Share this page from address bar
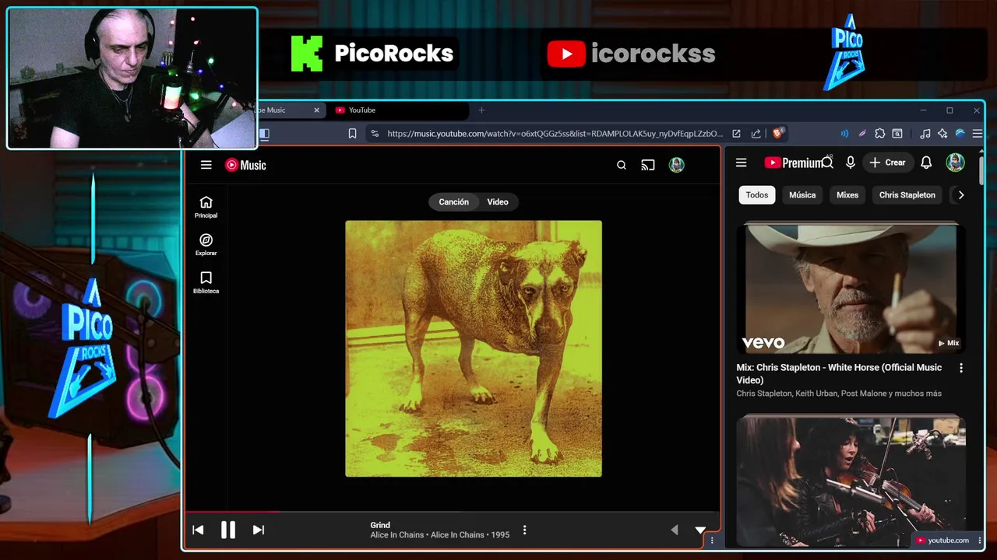Screen dimensions: 997x560 [x=756, y=134]
